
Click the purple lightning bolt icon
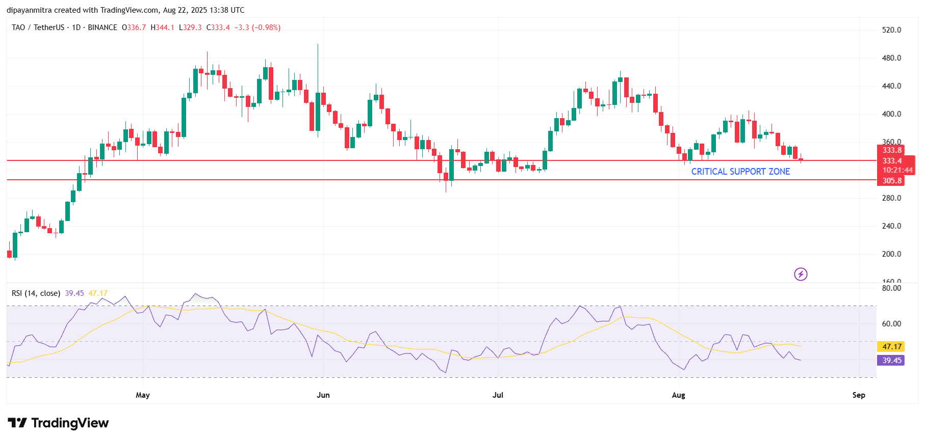(801, 274)
